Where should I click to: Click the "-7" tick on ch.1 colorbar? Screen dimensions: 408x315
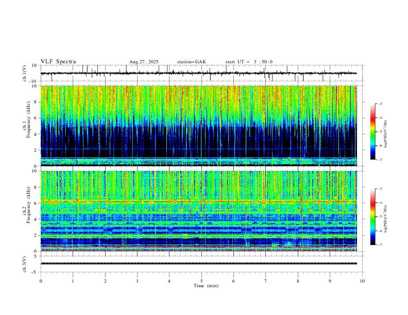pyautogui.click(x=380, y=160)
